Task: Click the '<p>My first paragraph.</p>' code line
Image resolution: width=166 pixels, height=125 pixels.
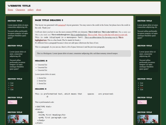Action: click(53, 118)
